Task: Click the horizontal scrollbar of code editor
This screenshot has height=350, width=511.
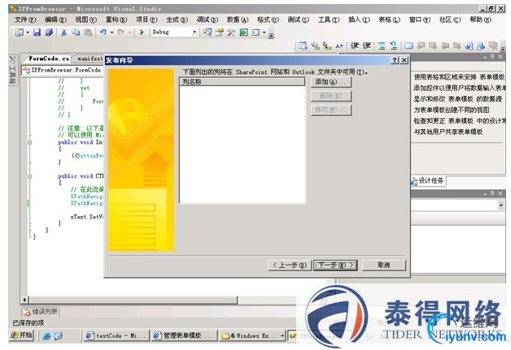Action: tap(133, 300)
